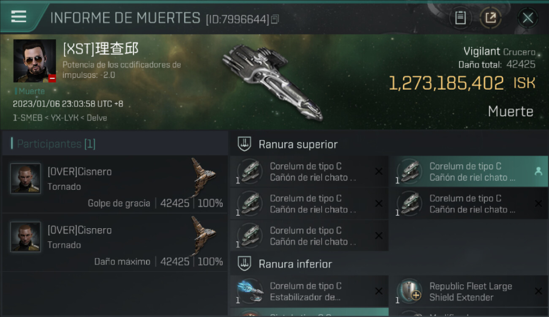The image size is (549, 317).
Task: Close the kill report window
Action: coord(527,18)
